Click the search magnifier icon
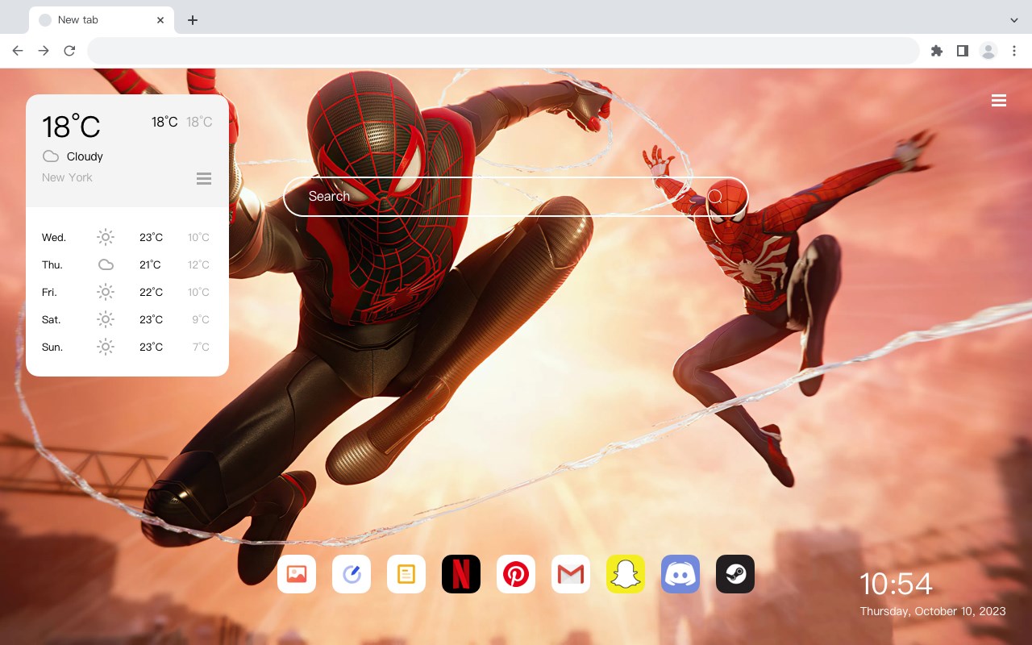This screenshot has width=1032, height=645. (x=715, y=197)
